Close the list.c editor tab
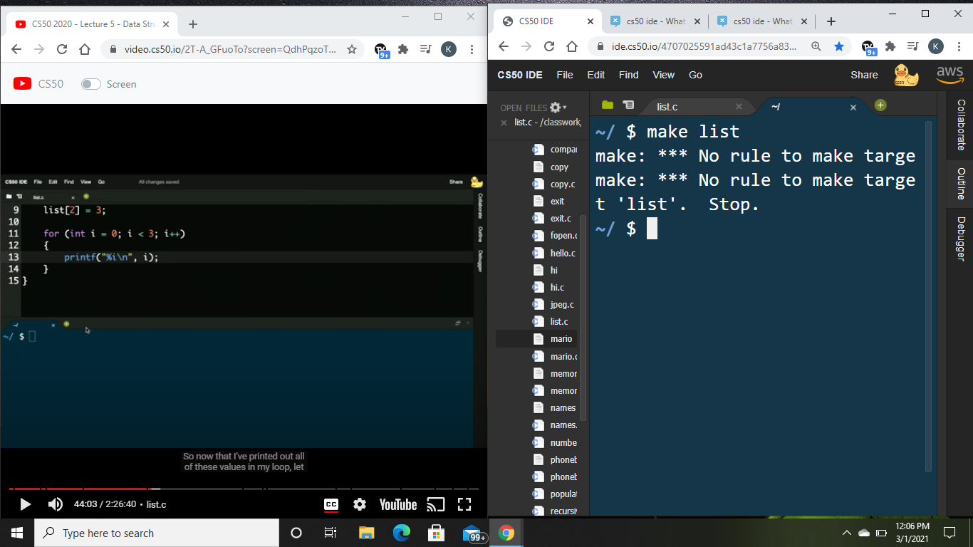This screenshot has width=973, height=547. 739,108
